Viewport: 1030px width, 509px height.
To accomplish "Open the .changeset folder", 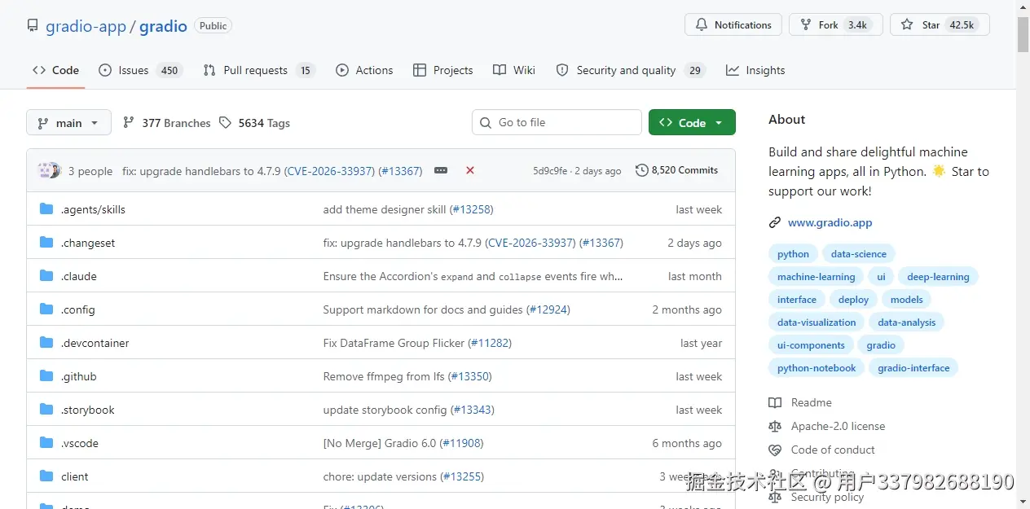I will click(x=88, y=243).
